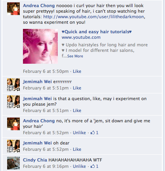
Task: Click Andrea Chong's avatar on 'sit down' comment
Action: [13, 124]
